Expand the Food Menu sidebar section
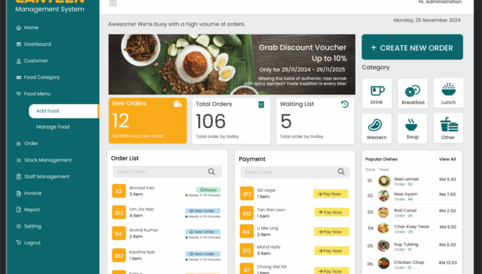Viewport: 482px width, 274px height. (37, 94)
